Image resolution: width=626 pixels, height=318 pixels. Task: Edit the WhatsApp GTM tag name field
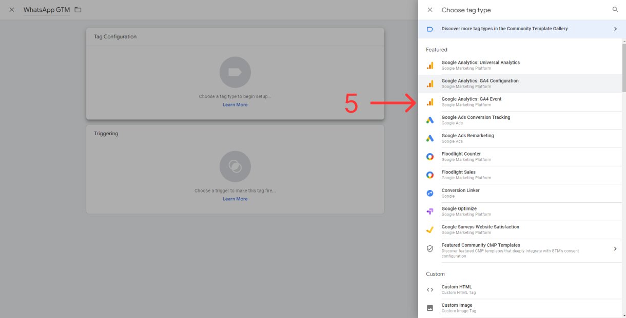click(x=47, y=10)
